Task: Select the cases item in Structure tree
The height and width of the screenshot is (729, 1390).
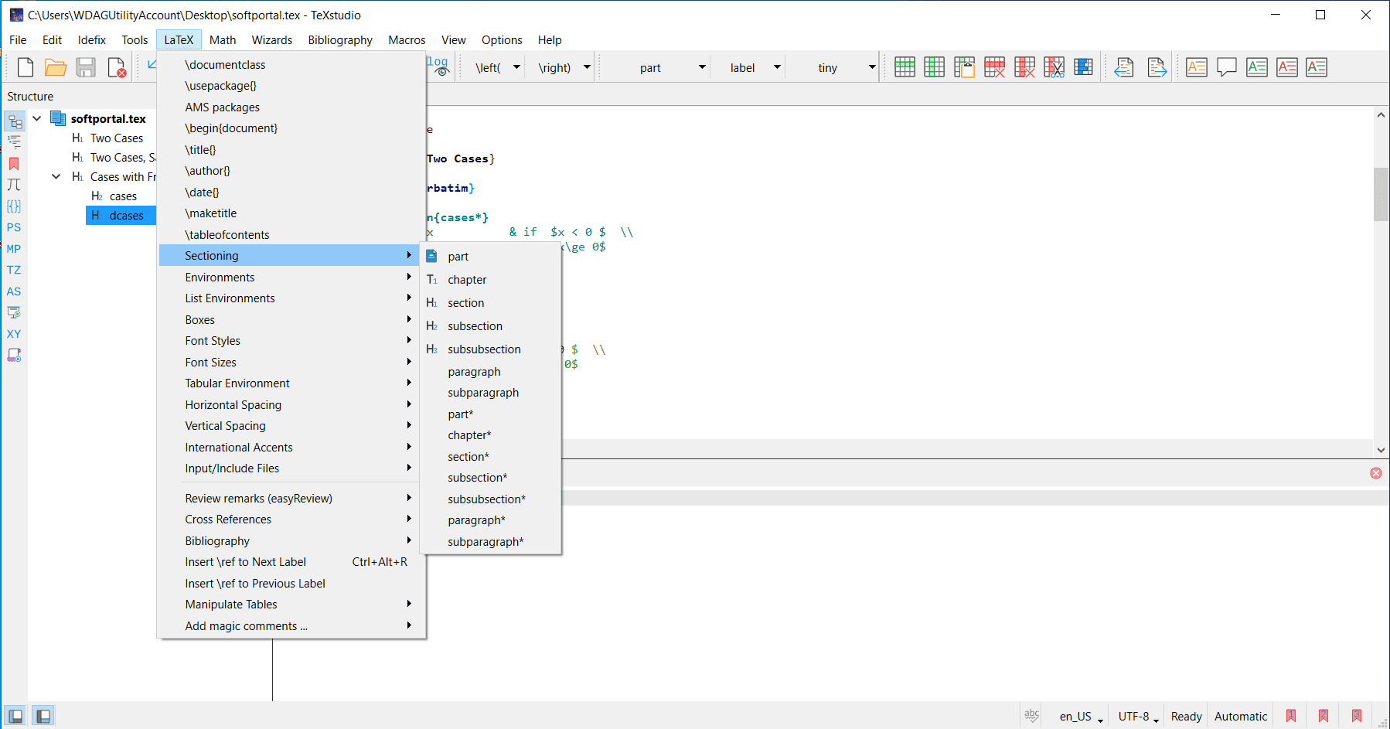Action: [123, 196]
